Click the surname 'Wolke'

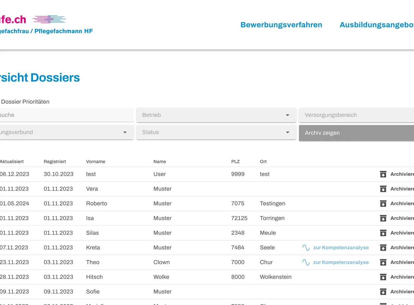pyautogui.click(x=161, y=277)
